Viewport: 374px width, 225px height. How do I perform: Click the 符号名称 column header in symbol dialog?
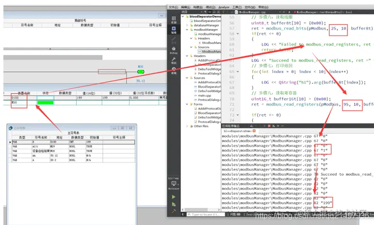pyautogui.click(x=41, y=137)
